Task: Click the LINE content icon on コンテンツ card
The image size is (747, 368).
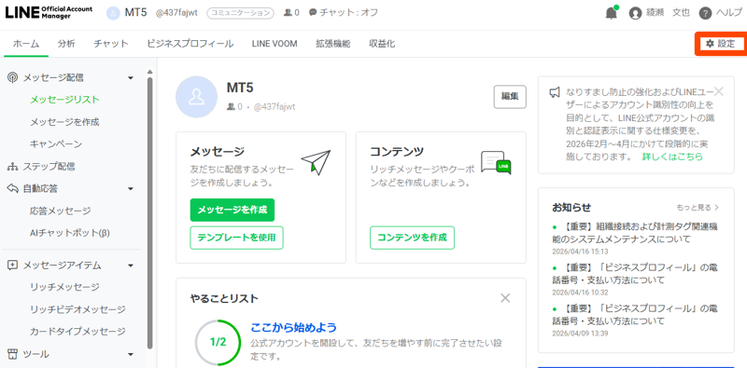Action: click(496, 163)
